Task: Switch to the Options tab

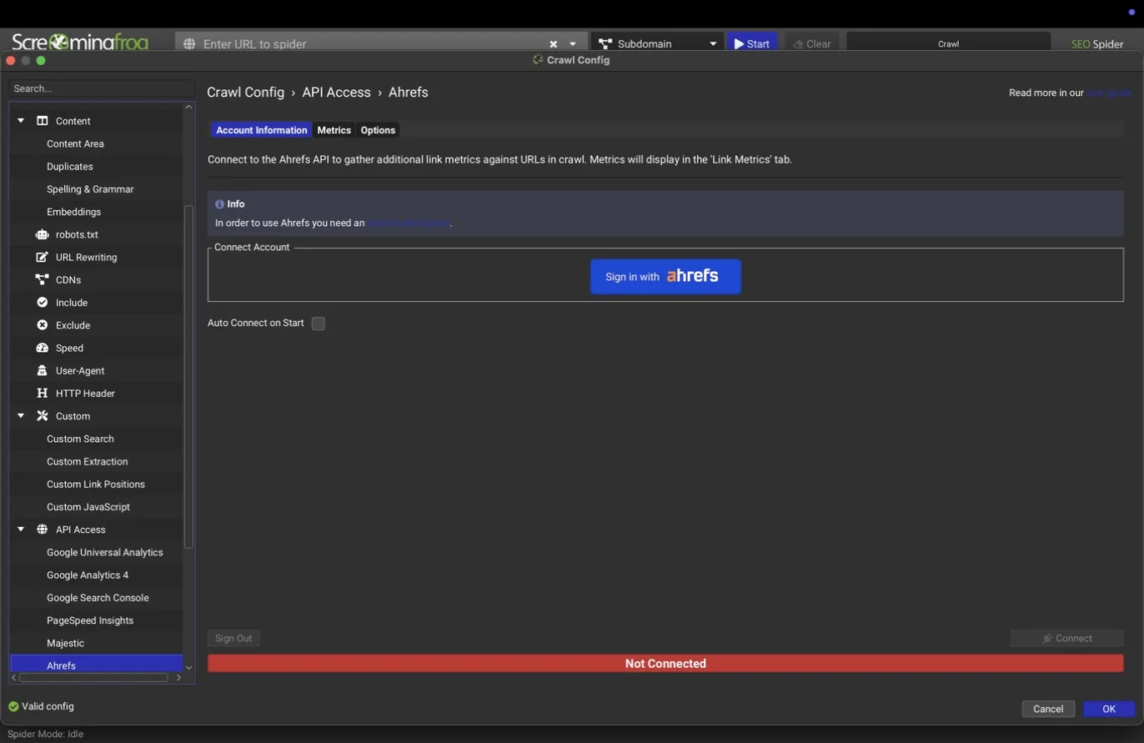Action: point(378,130)
